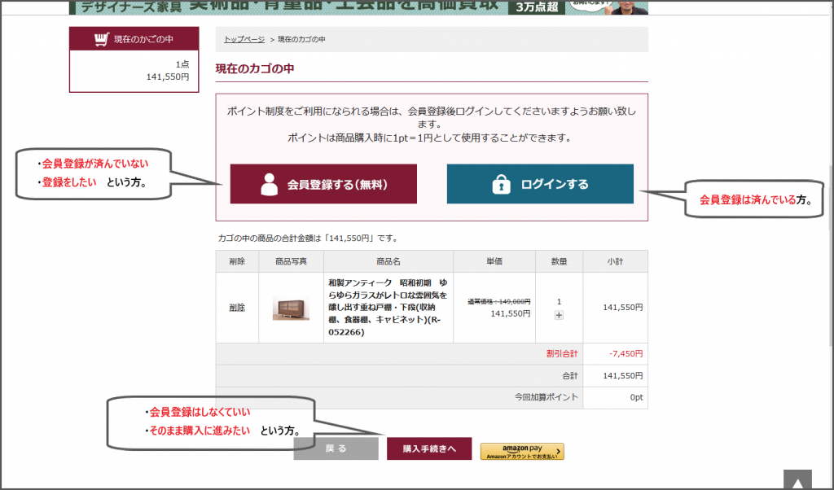
Task: Go back with the 戻る button
Action: click(336, 448)
